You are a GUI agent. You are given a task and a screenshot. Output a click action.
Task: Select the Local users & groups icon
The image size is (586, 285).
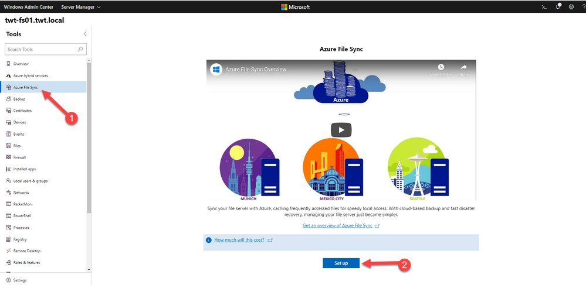click(x=8, y=181)
